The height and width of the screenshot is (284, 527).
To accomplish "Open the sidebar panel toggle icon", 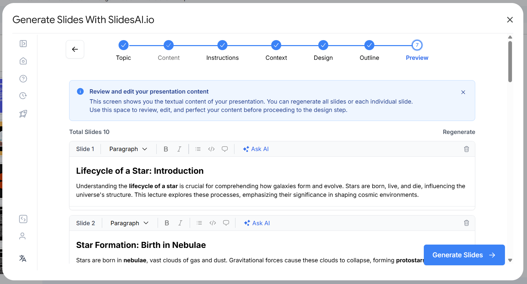I will click(23, 44).
